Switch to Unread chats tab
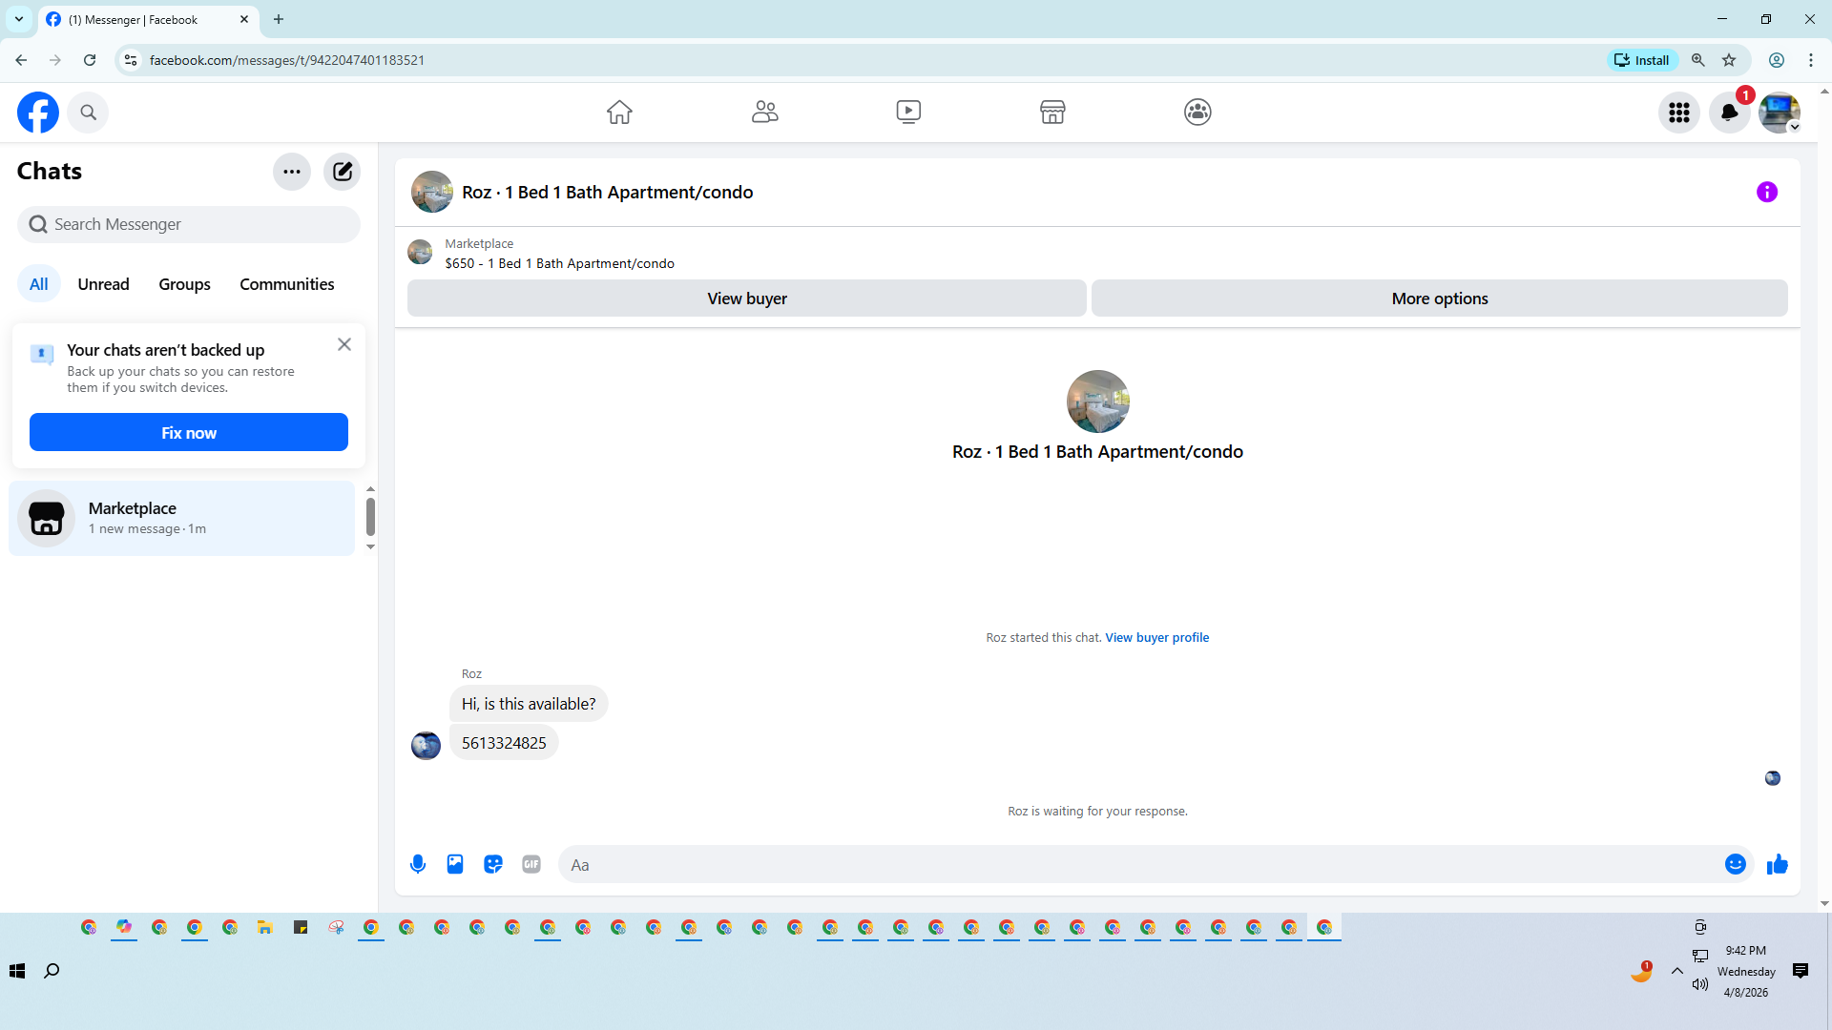Image resolution: width=1832 pixels, height=1030 pixels. click(103, 284)
